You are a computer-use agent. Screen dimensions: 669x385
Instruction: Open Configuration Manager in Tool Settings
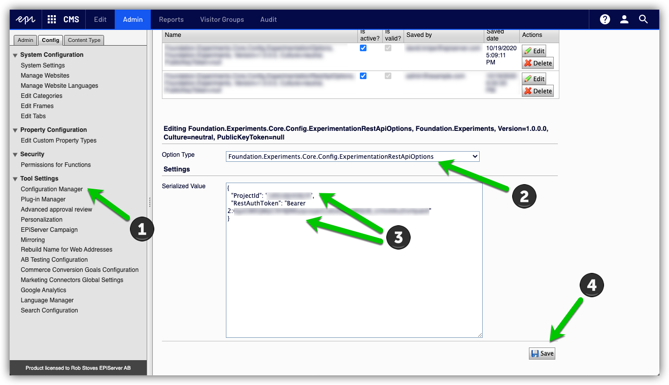tap(51, 189)
